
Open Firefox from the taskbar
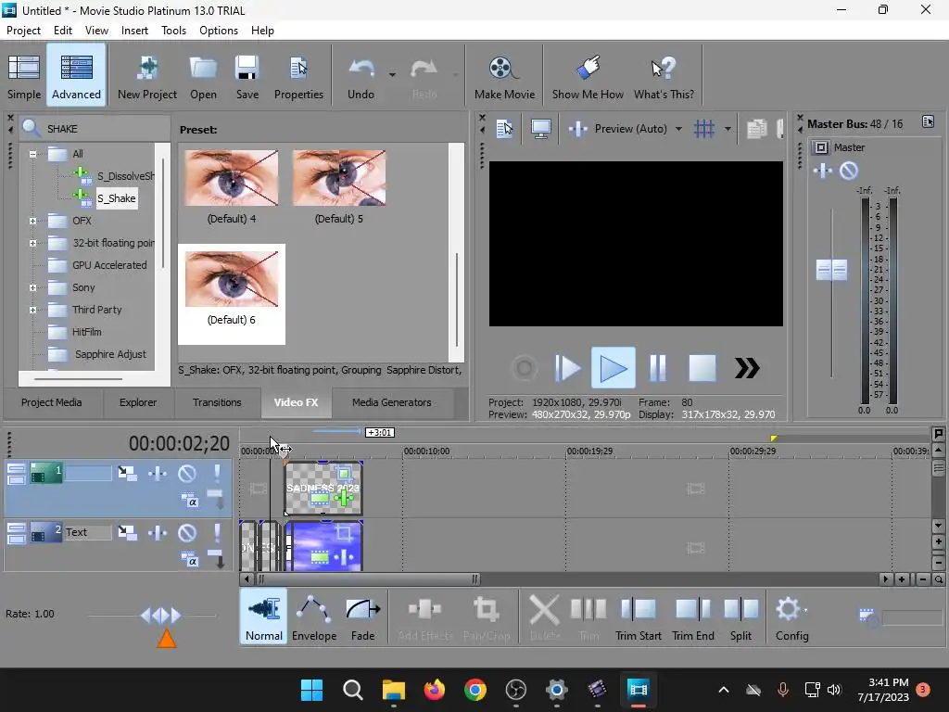point(434,690)
